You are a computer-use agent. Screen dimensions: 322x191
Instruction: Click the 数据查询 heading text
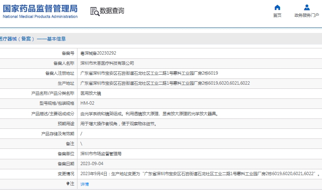click(x=112, y=10)
